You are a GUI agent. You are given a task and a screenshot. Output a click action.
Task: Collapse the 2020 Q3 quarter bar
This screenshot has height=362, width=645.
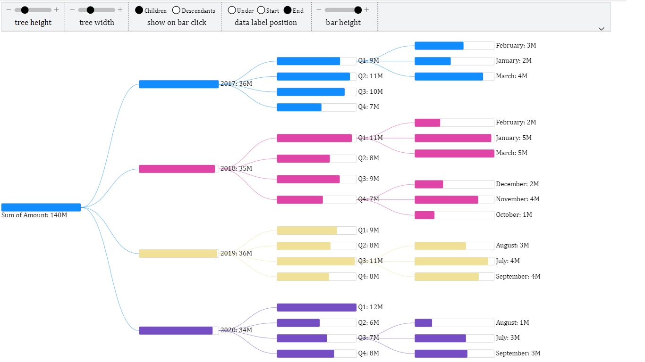tap(316, 338)
